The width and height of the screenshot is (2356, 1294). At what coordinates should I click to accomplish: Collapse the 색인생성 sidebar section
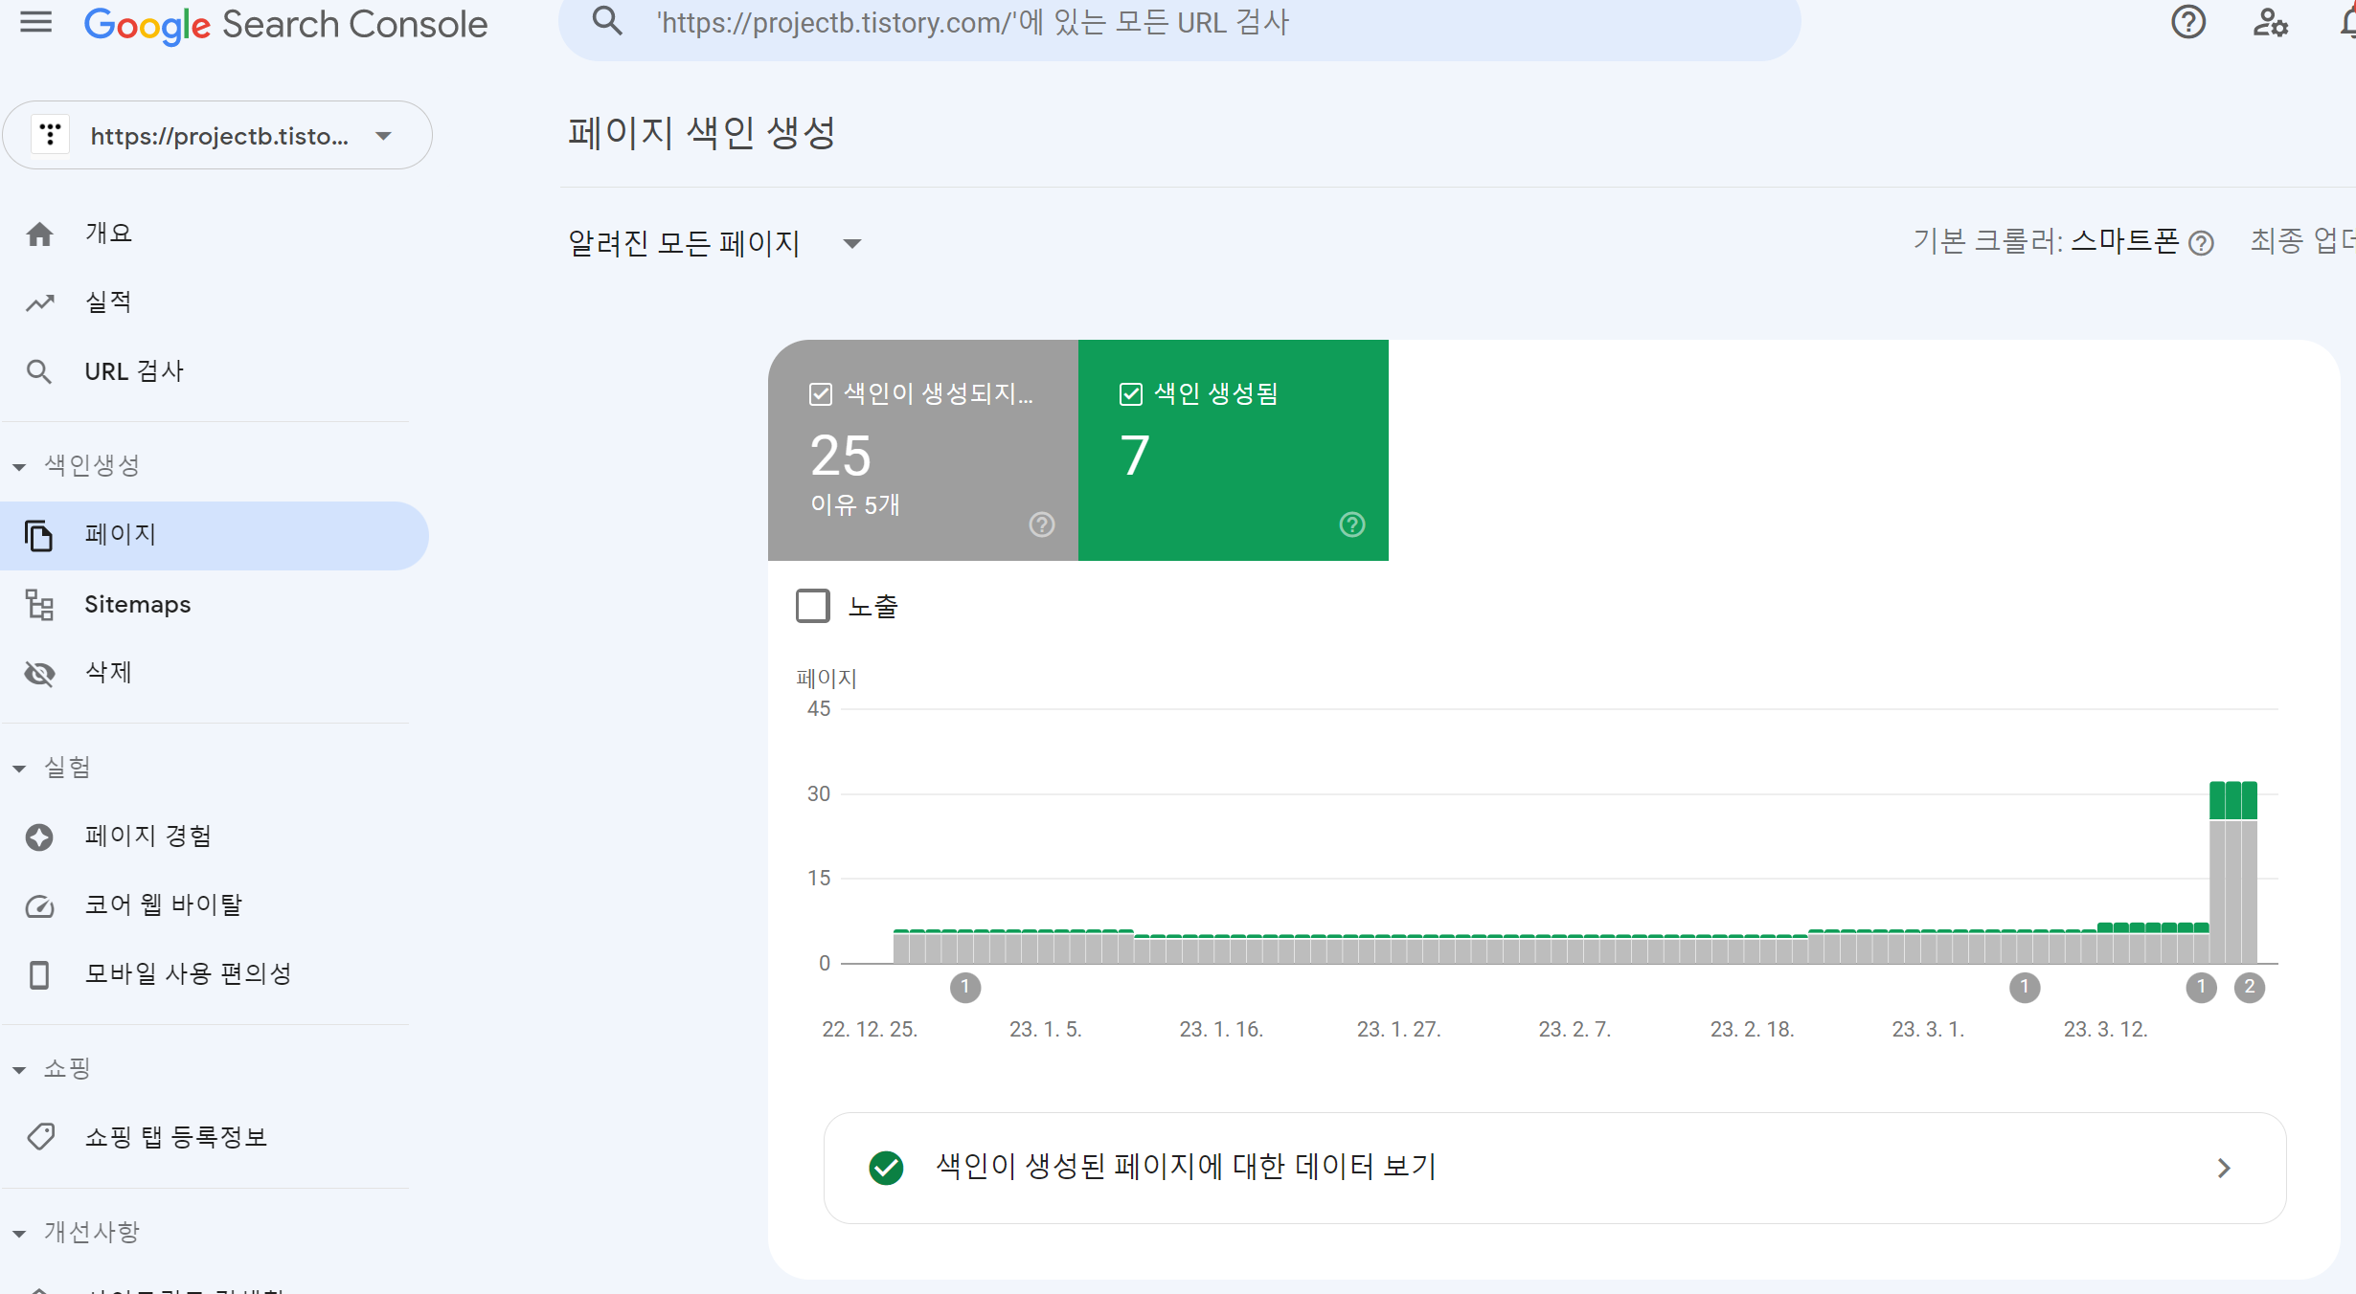pyautogui.click(x=19, y=466)
